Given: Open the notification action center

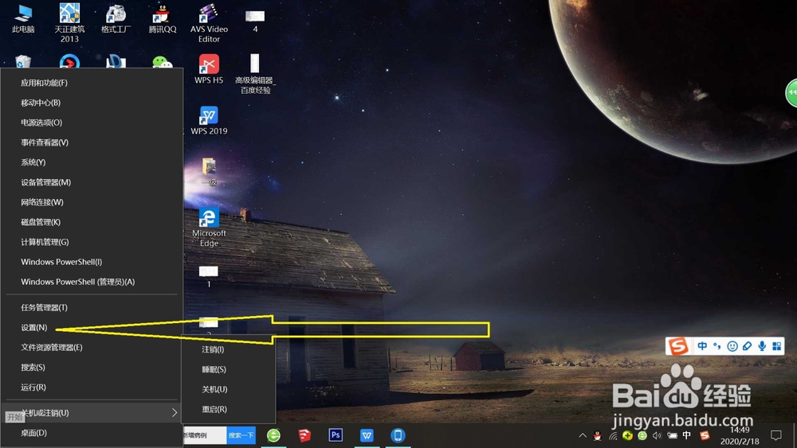Looking at the screenshot, I should 775,435.
